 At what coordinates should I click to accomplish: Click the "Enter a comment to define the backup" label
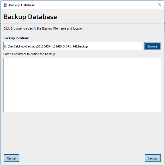coord(30,54)
